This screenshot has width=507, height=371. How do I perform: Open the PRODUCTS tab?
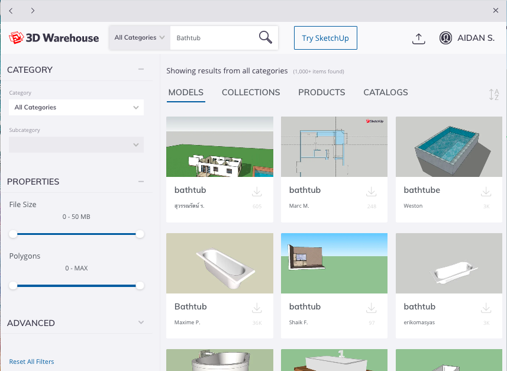(x=321, y=92)
